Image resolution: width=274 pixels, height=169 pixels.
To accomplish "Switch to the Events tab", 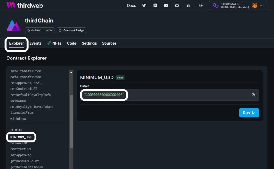I will 35,43.
